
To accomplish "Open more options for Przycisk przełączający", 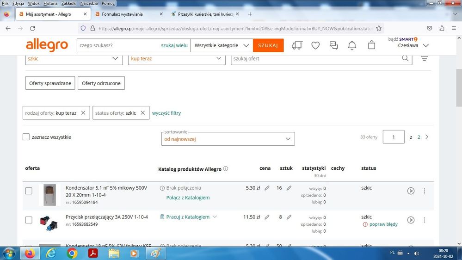I will [424, 220].
